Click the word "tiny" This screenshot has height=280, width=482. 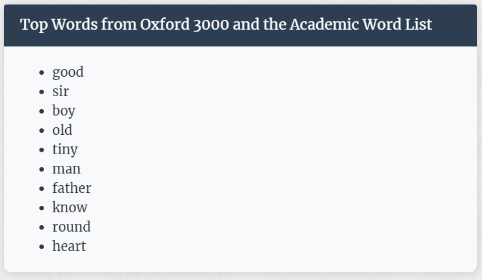[65, 150]
